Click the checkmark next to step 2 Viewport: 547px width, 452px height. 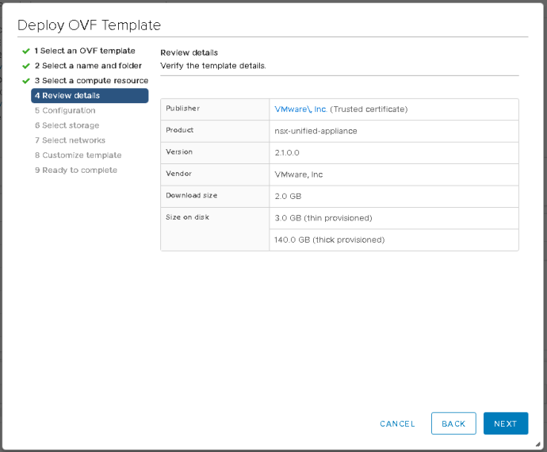[x=26, y=66]
